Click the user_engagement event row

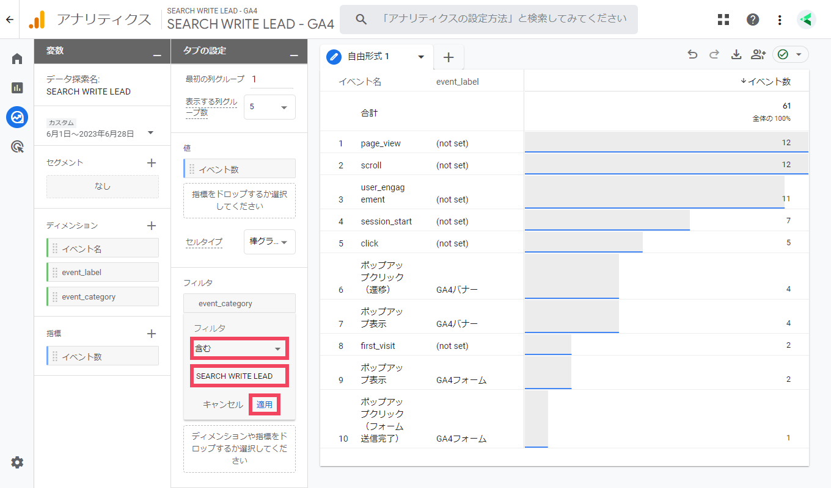(x=564, y=193)
